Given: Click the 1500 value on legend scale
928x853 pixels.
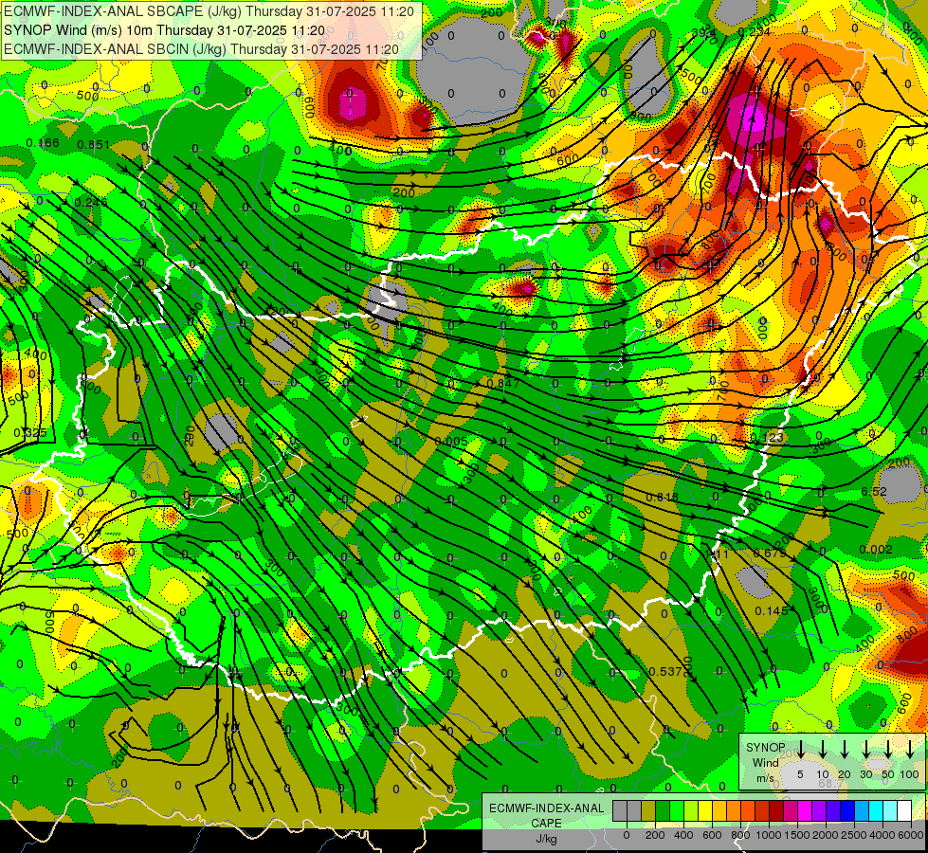Looking at the screenshot, I should click(796, 835).
